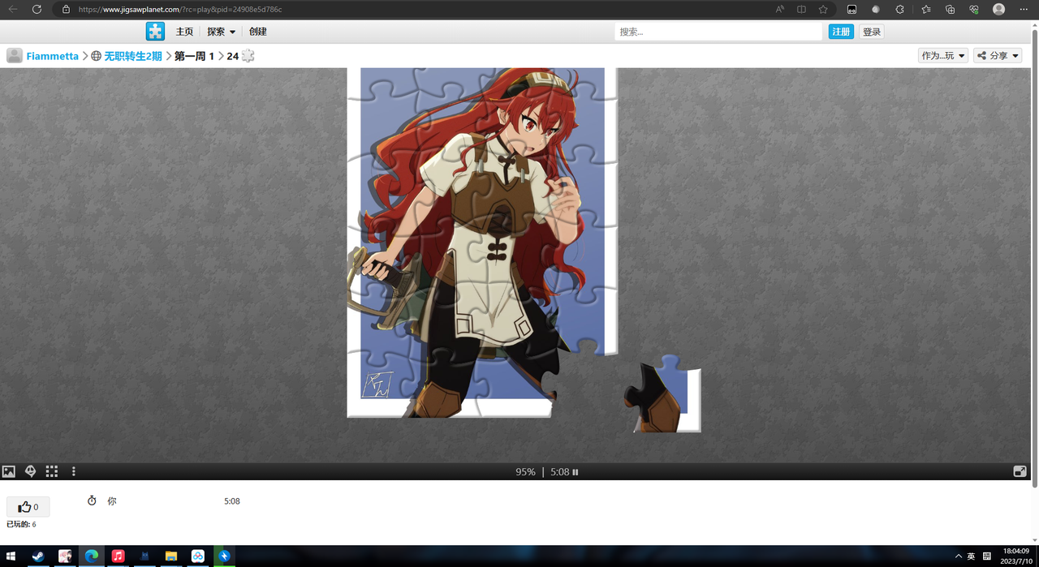Click the thumbs-up like button
The image size is (1039, 567).
click(x=28, y=507)
